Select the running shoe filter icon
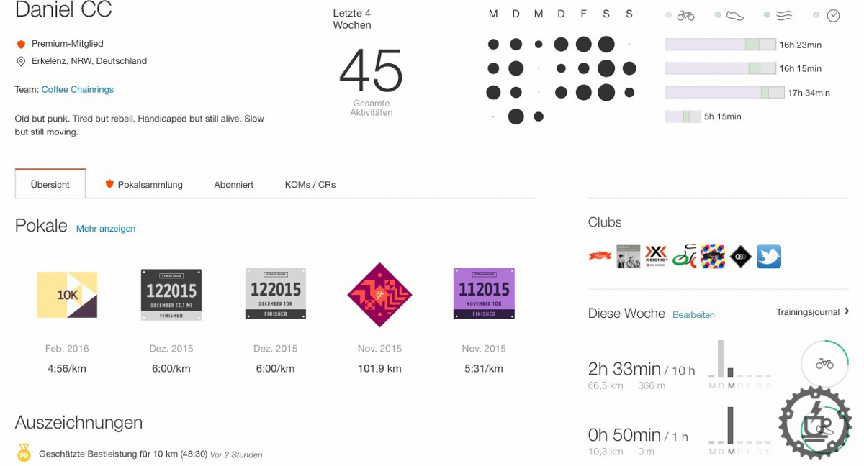Viewport: 864px width, 466px height. 734,15
